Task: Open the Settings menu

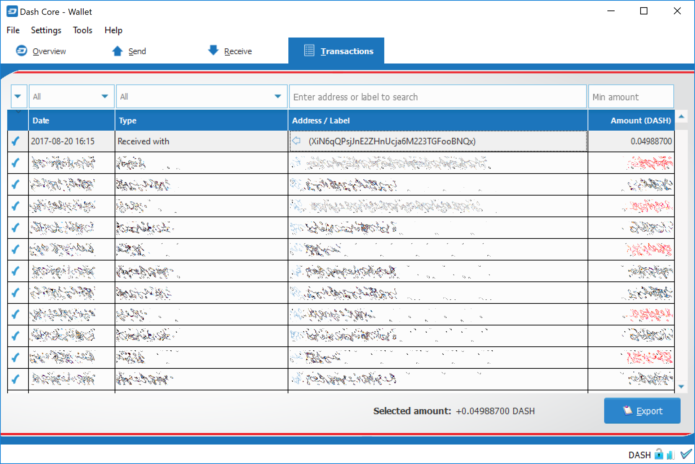Action: [x=46, y=30]
